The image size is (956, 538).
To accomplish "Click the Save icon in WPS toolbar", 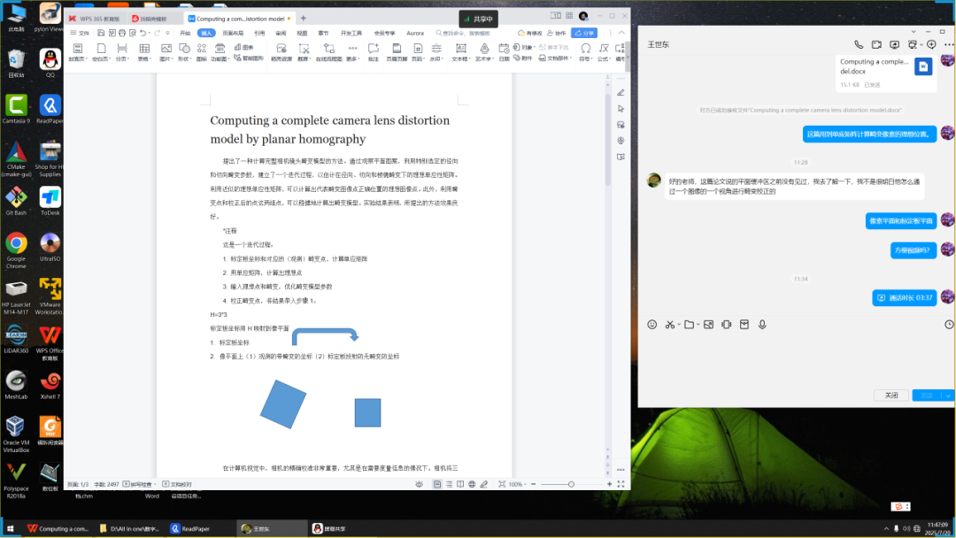I will pos(101,33).
